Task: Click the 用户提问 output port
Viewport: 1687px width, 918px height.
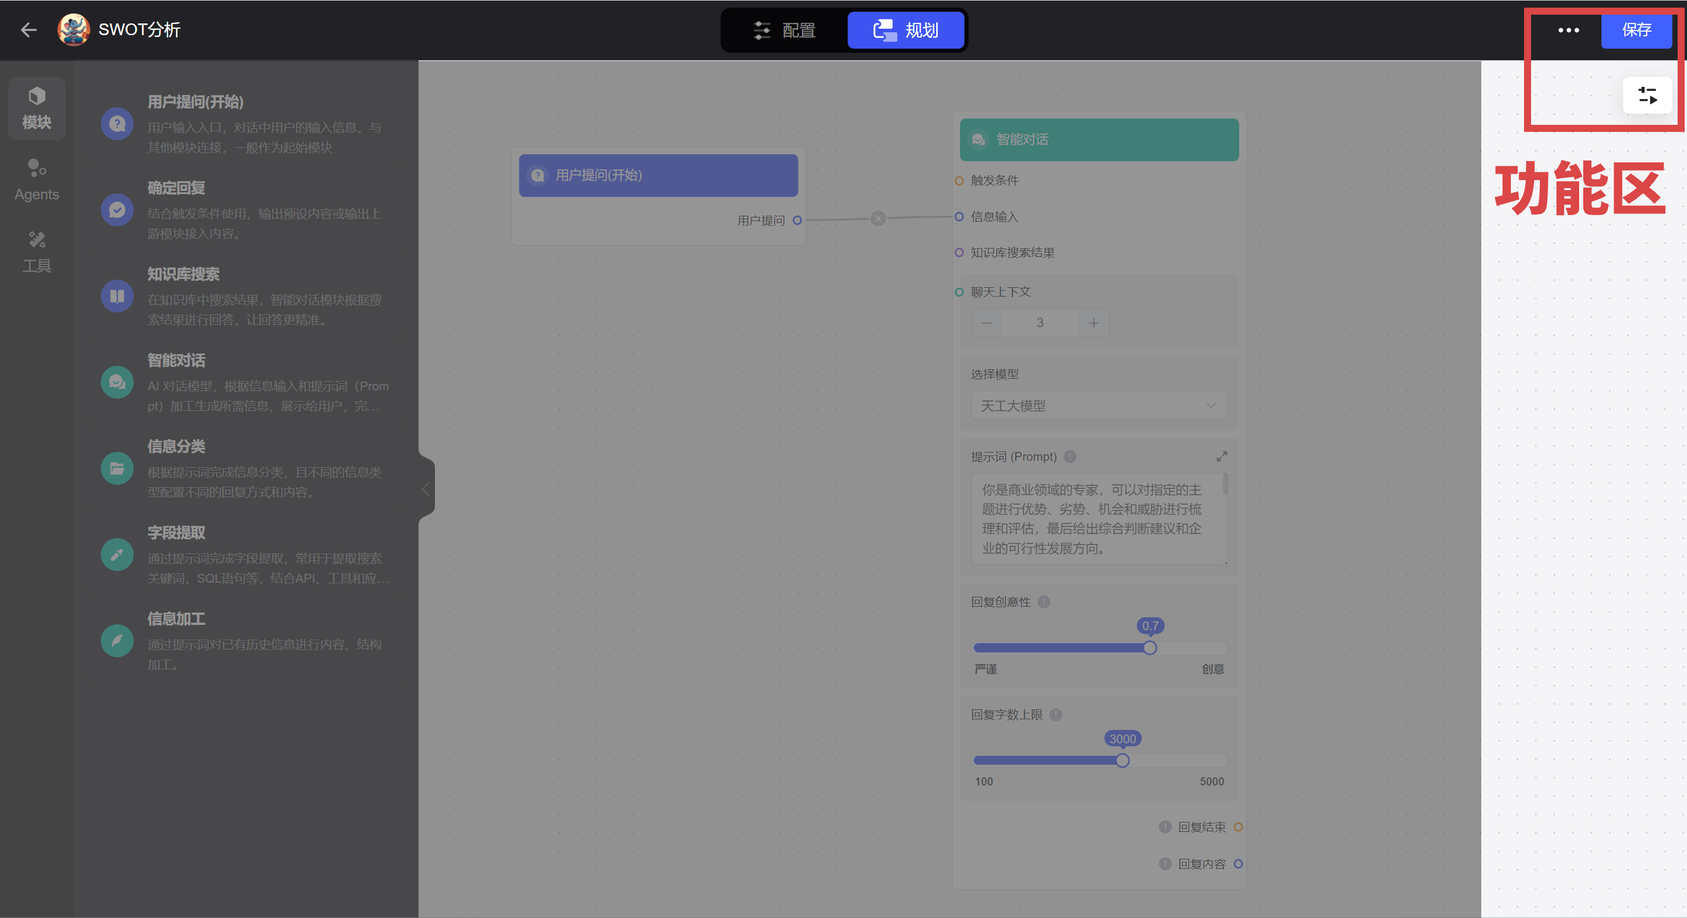Action: tap(797, 220)
